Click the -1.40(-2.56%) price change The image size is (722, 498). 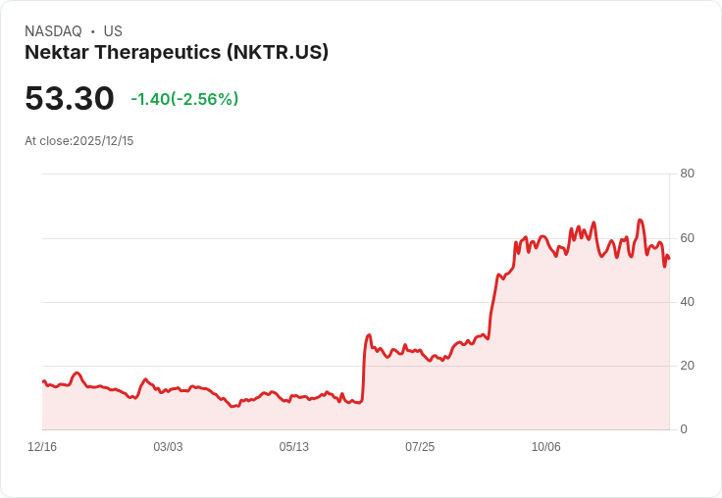tap(184, 99)
